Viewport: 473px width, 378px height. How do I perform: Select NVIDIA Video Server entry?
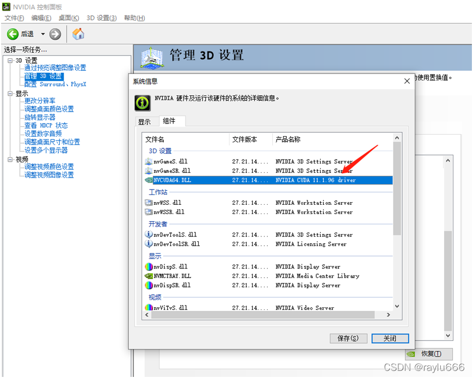305,308
